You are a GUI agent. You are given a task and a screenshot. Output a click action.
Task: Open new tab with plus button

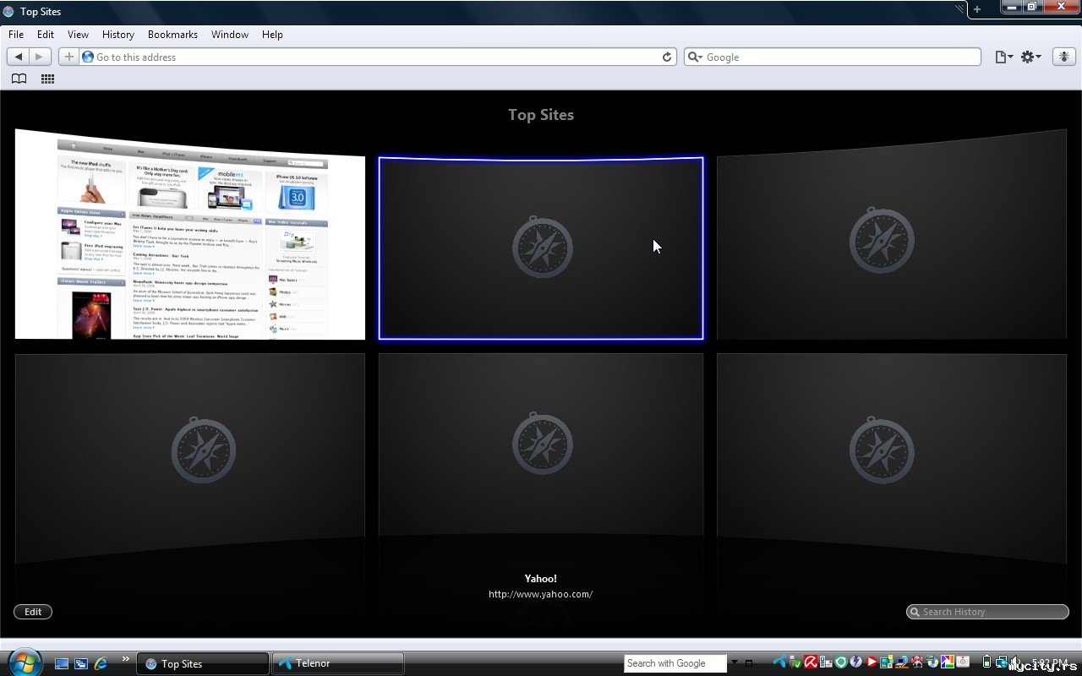click(x=977, y=9)
